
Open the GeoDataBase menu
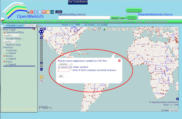point(72,21)
